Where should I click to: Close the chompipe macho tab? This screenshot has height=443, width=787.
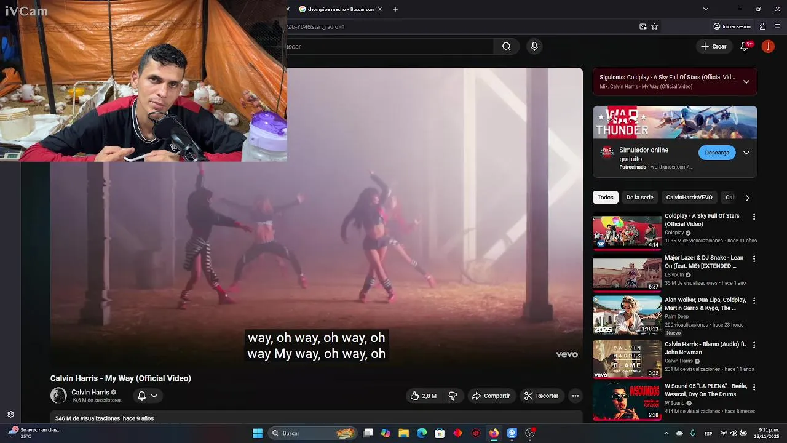tap(380, 9)
